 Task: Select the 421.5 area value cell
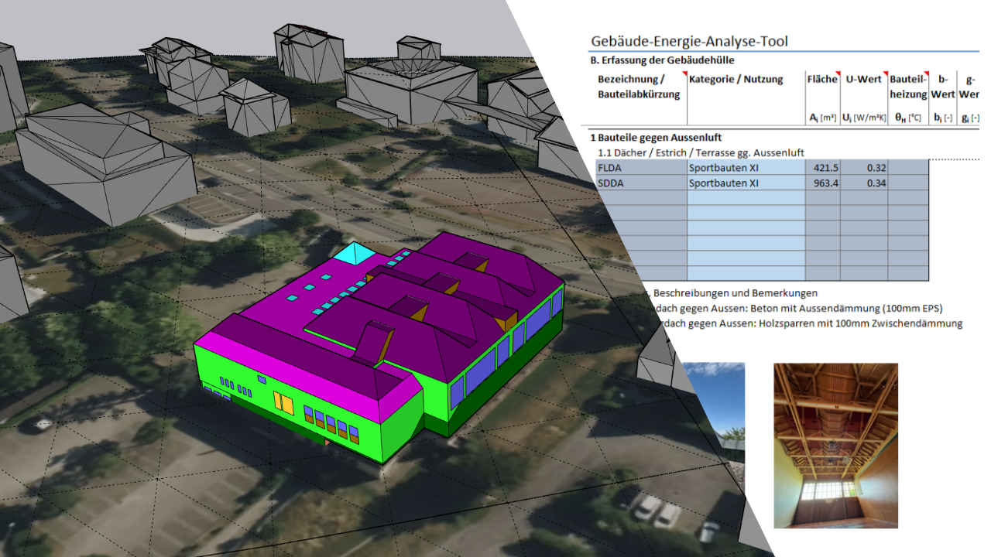pos(822,167)
